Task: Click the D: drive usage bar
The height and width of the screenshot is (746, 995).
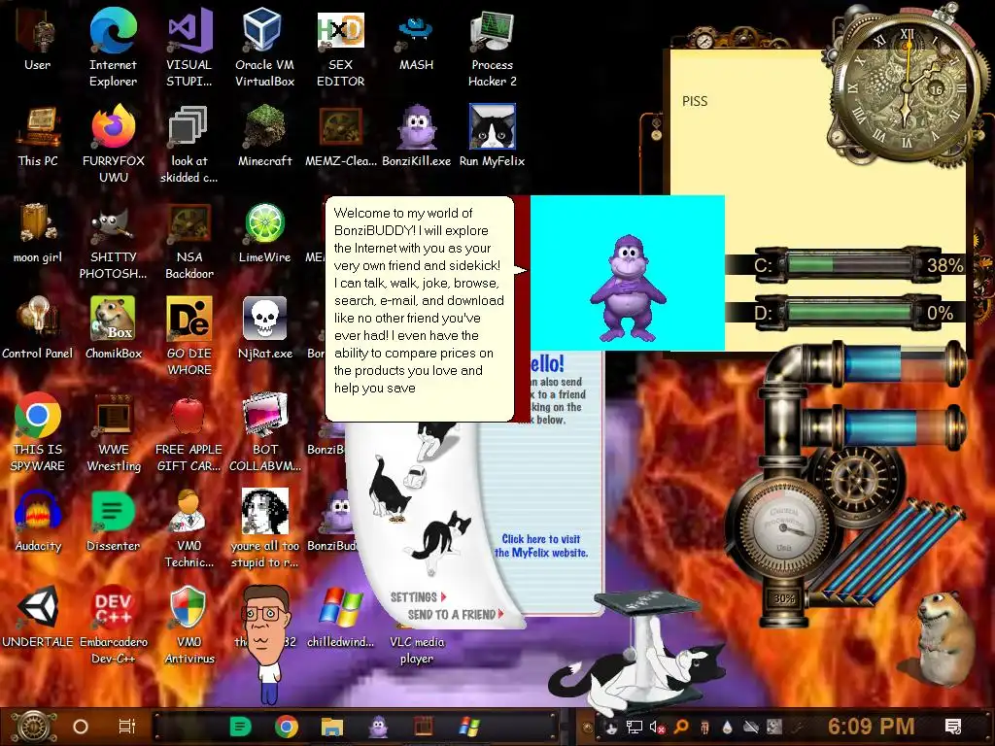Action: point(850,312)
